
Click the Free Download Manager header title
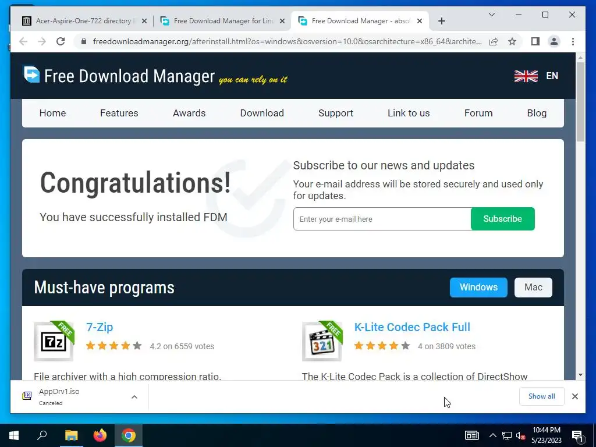point(129,76)
